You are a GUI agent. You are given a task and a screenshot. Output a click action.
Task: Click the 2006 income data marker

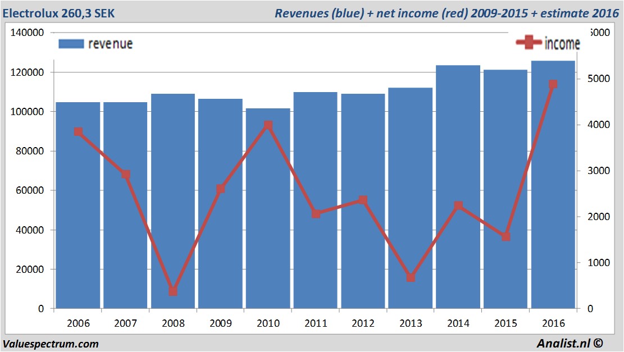(x=78, y=132)
